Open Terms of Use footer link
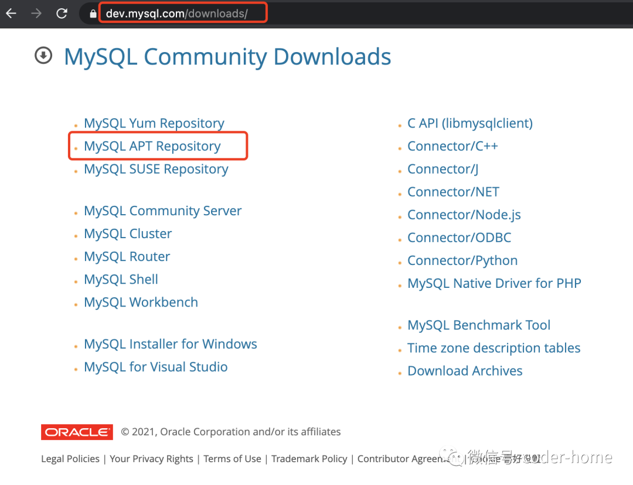The width and height of the screenshot is (633, 485). pos(232,459)
